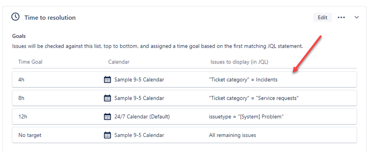Click Sample 9-5 Calendar in the 4h row
Image resolution: width=386 pixels, height=152 pixels.
[x=139, y=80]
